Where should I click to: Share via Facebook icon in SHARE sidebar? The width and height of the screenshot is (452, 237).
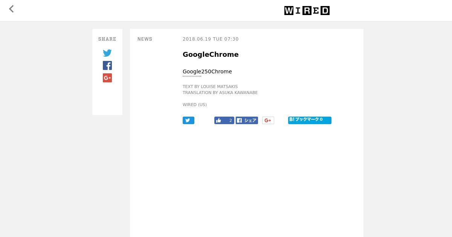click(107, 65)
